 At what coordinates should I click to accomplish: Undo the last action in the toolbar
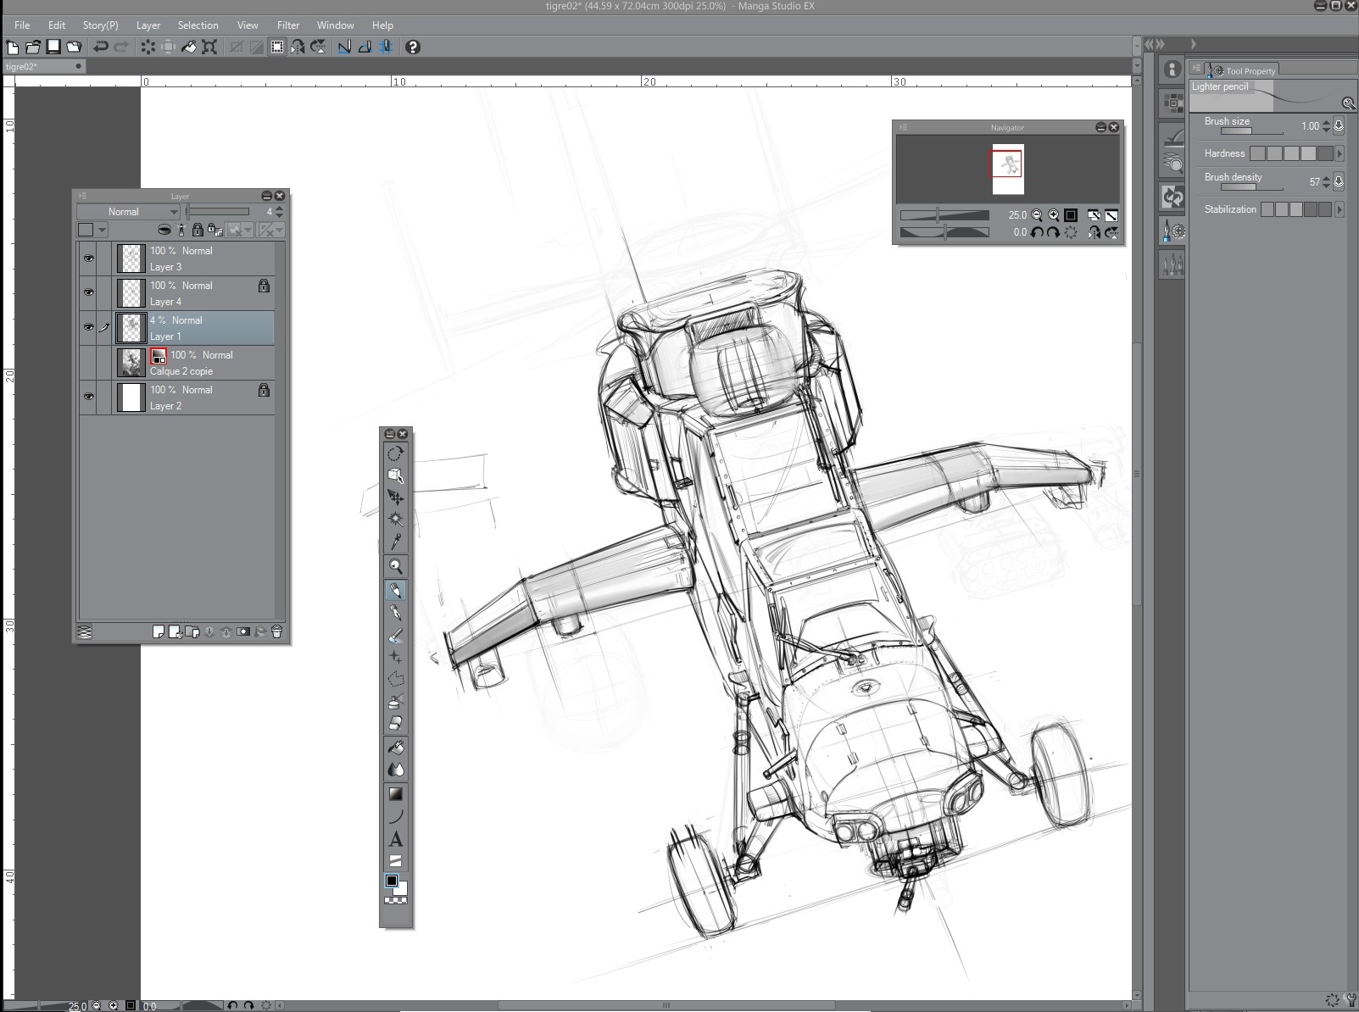point(100,47)
